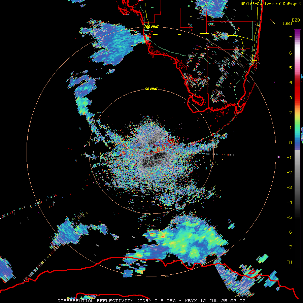303x303 pixels.
Task: Select the 7 value on the scale
Action: (x=291, y=38)
